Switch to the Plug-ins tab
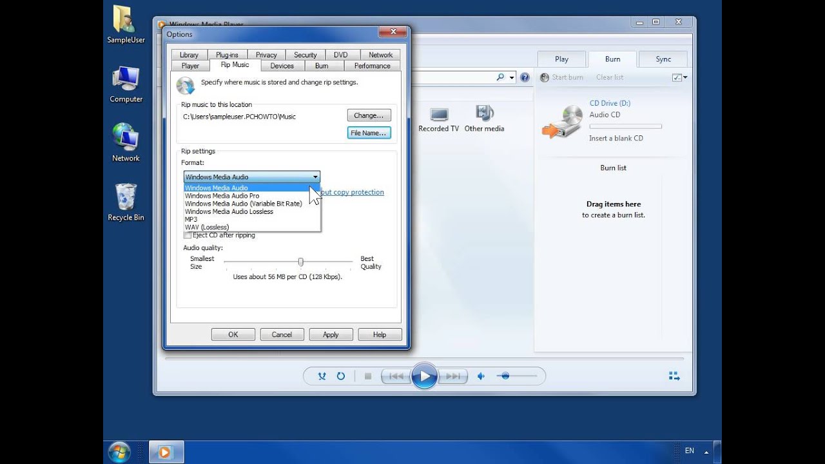825x464 pixels. [227, 55]
